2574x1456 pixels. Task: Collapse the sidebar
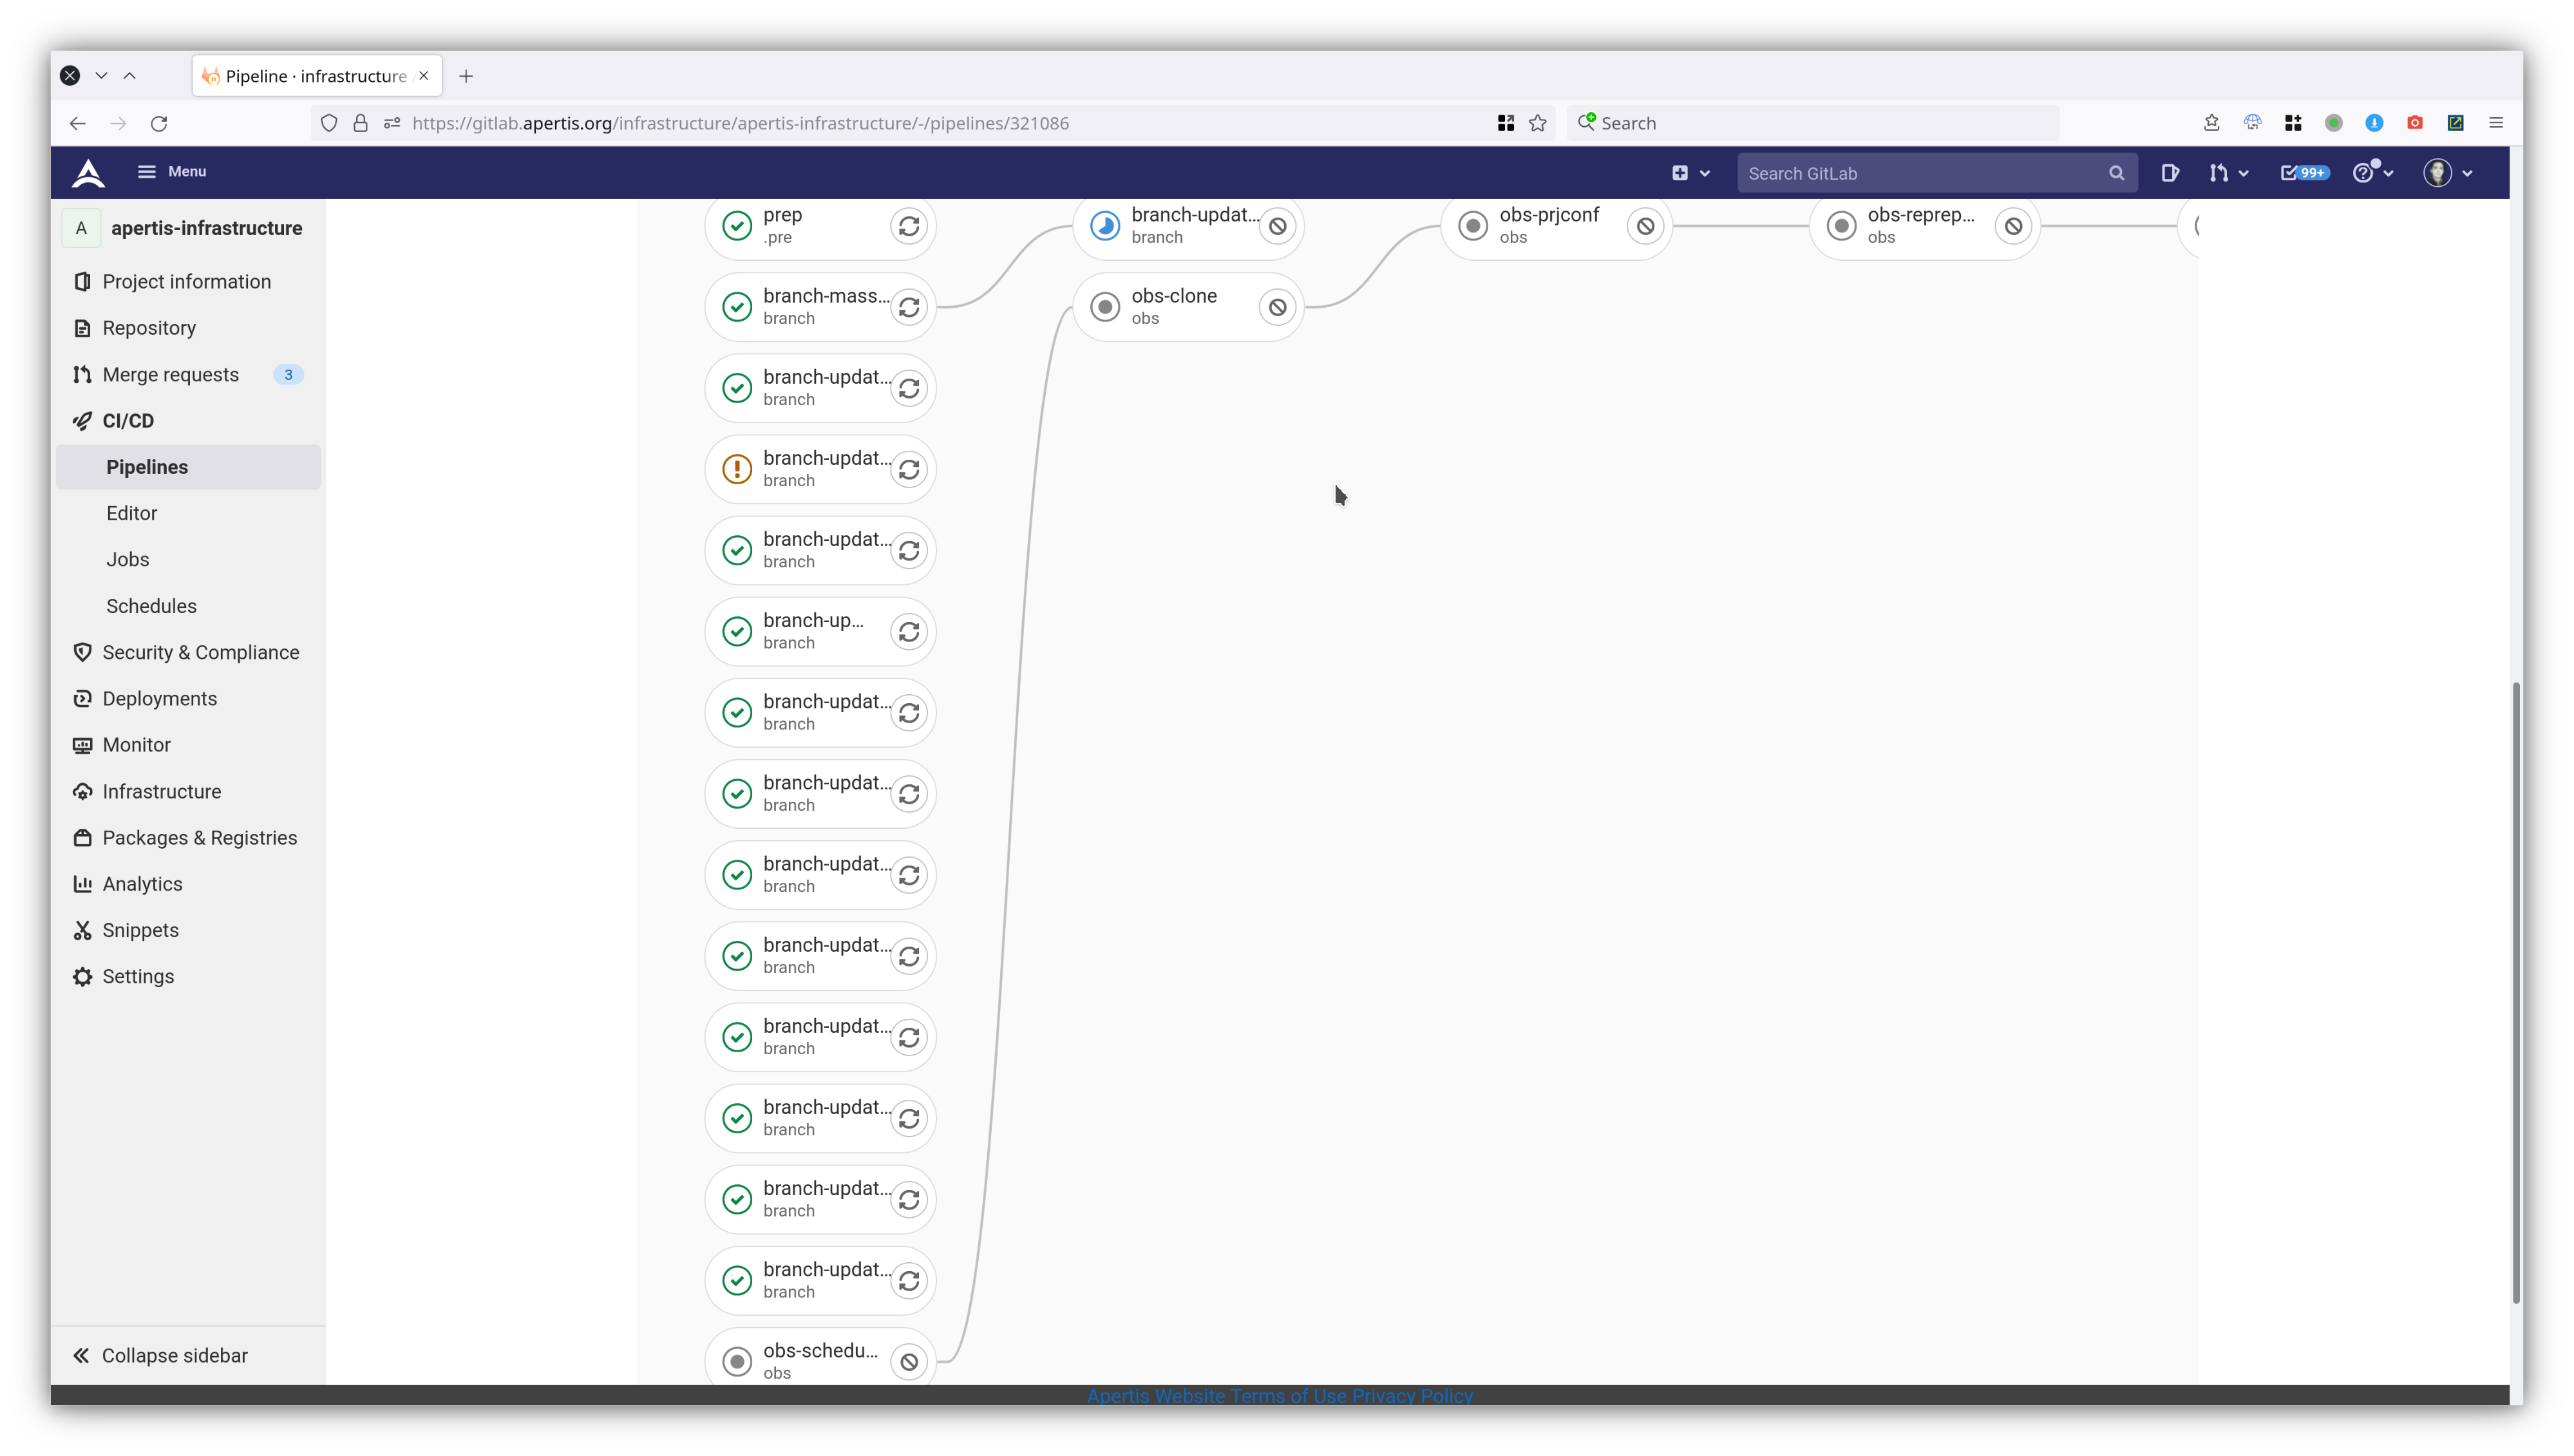coord(160,1355)
